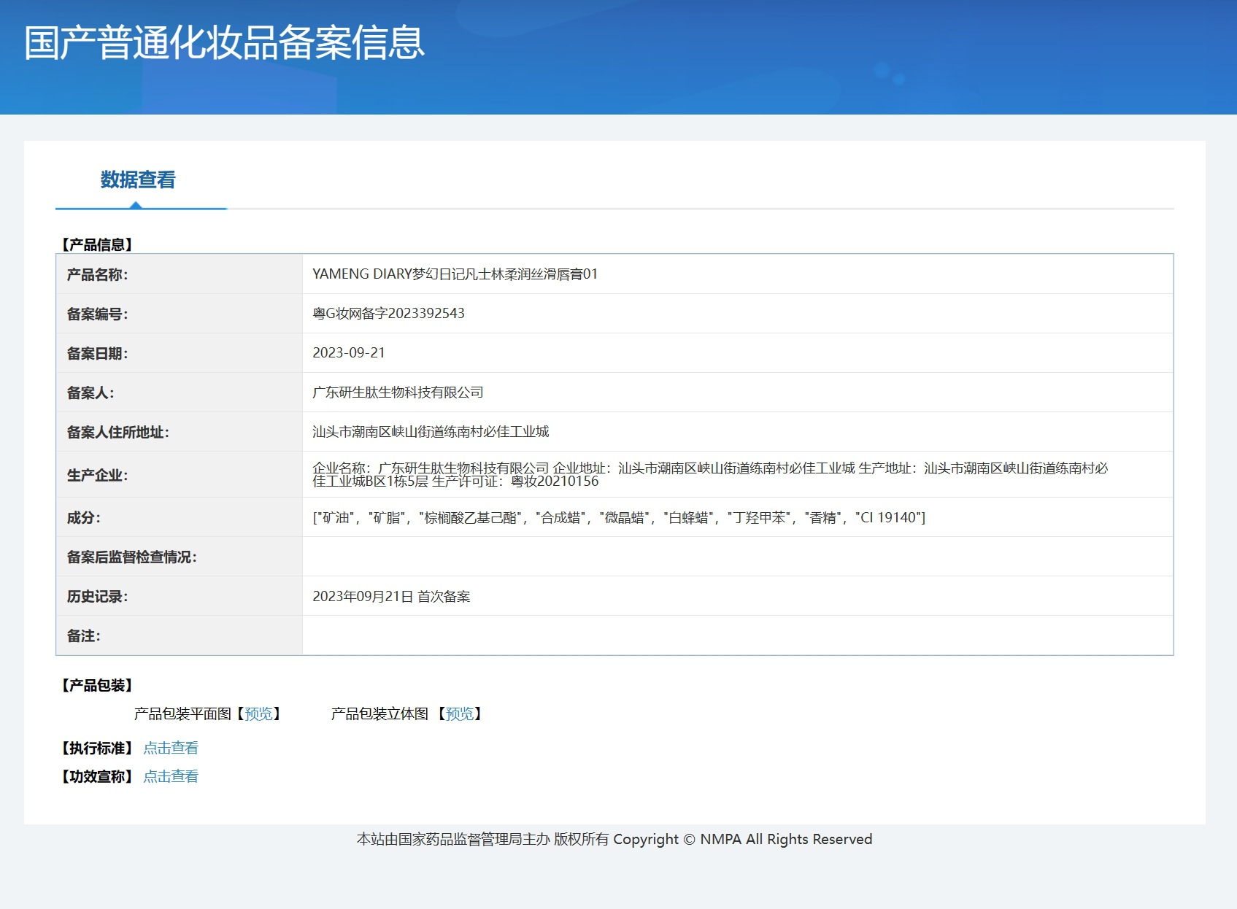The height and width of the screenshot is (909, 1237).
Task: Select the product name YAMENG DIARY梦幻日记凡士林柔润丝滑唇膏01
Action: pos(455,274)
